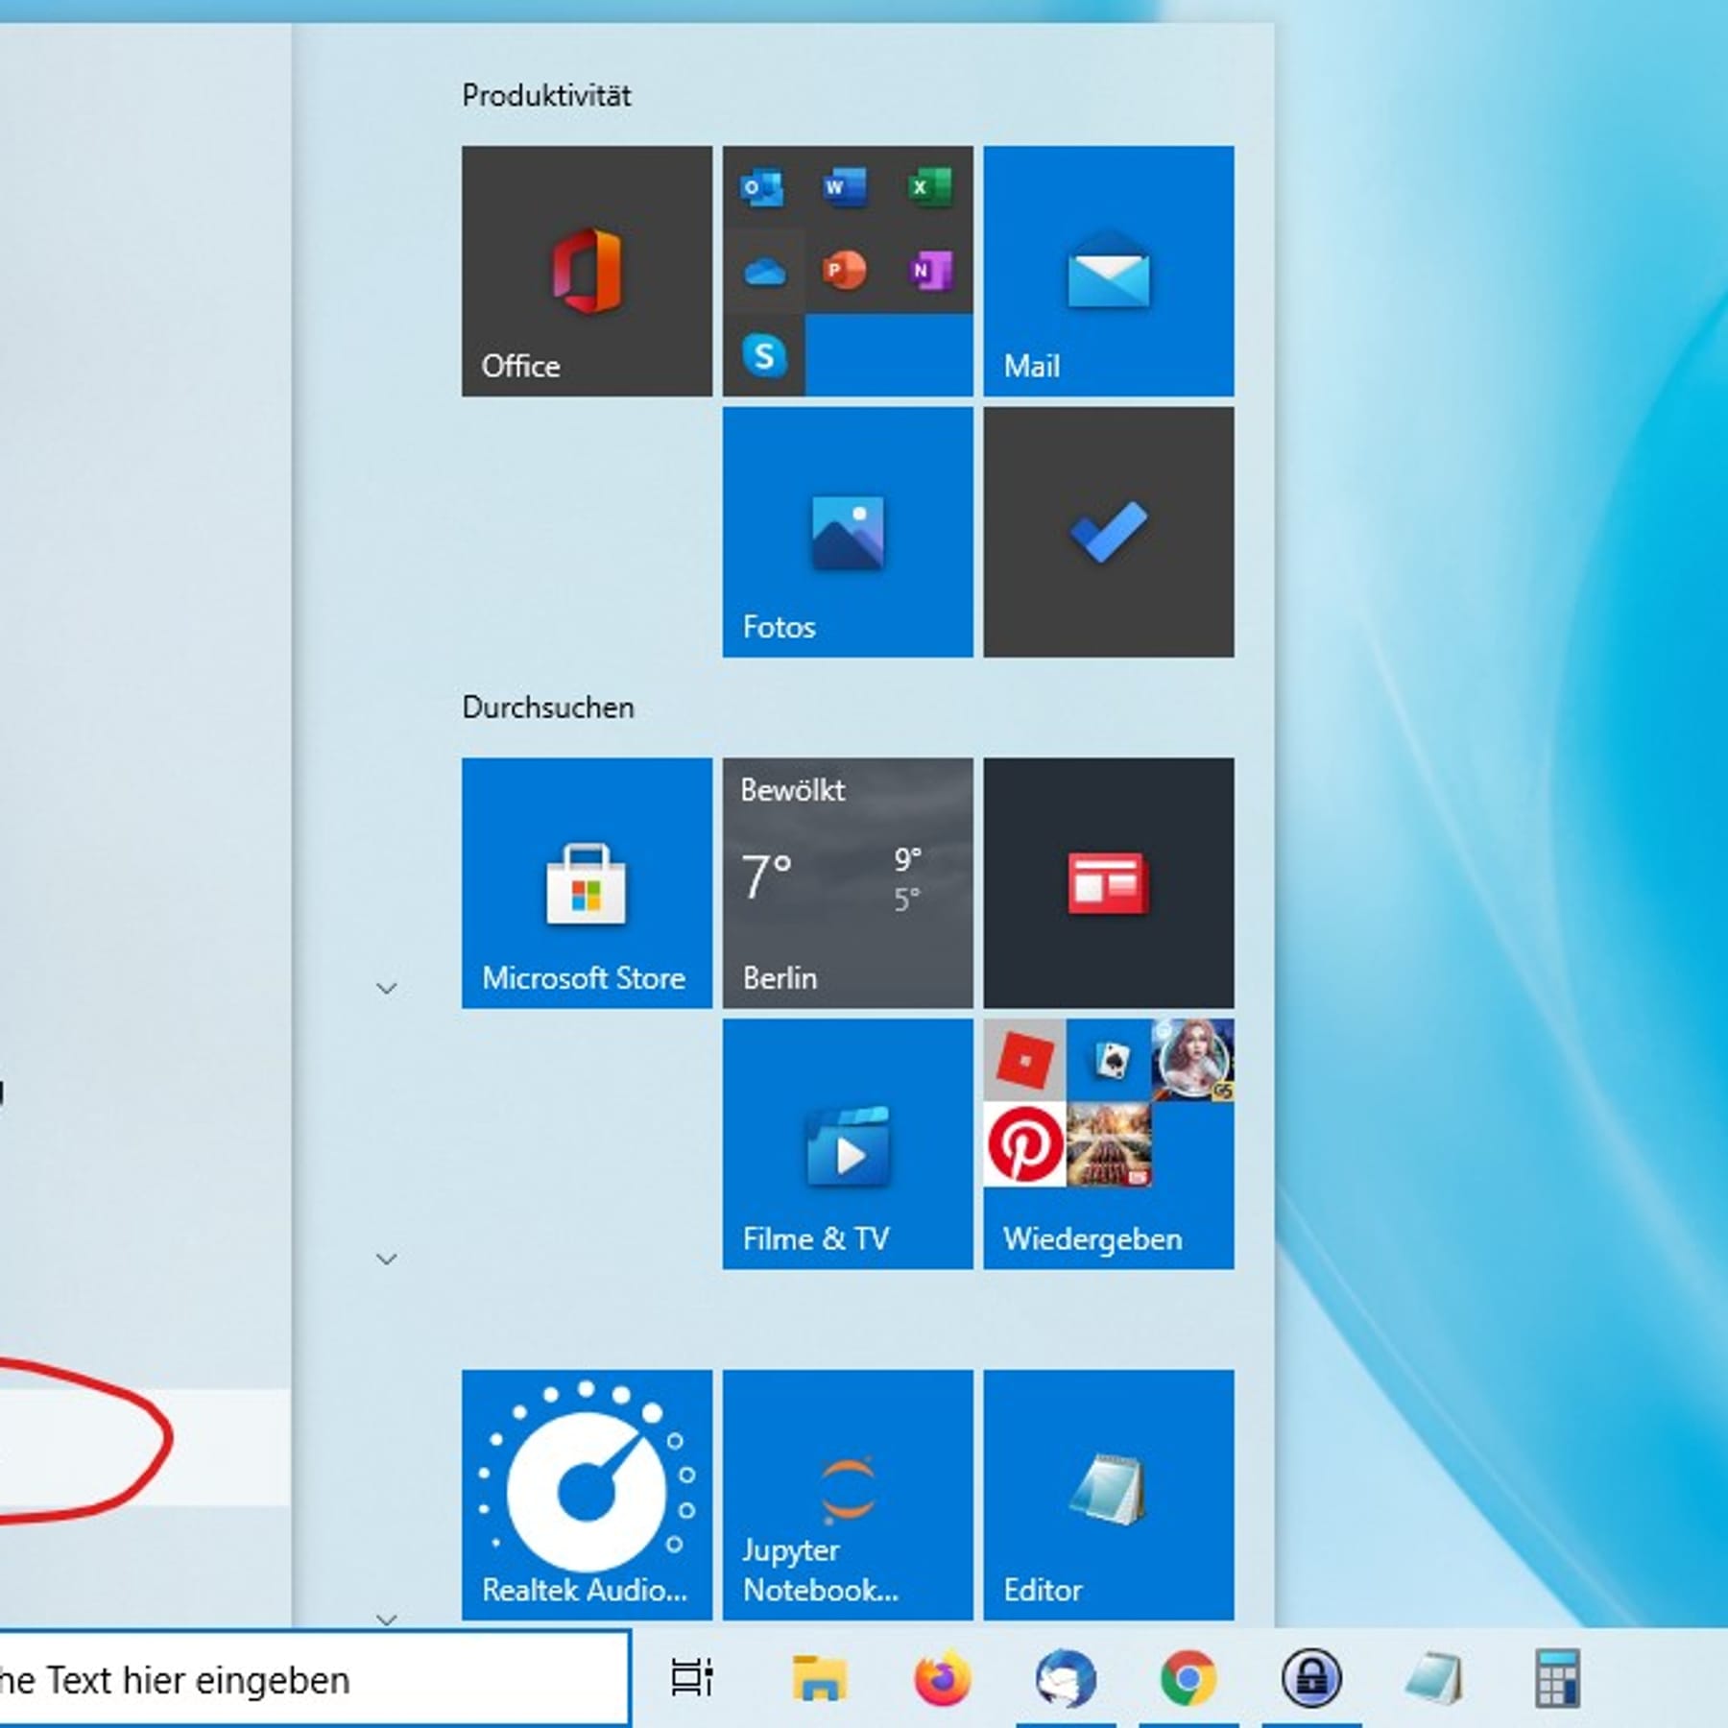This screenshot has height=1728, width=1728.
Task: Open the Fotos tile
Action: click(x=848, y=532)
